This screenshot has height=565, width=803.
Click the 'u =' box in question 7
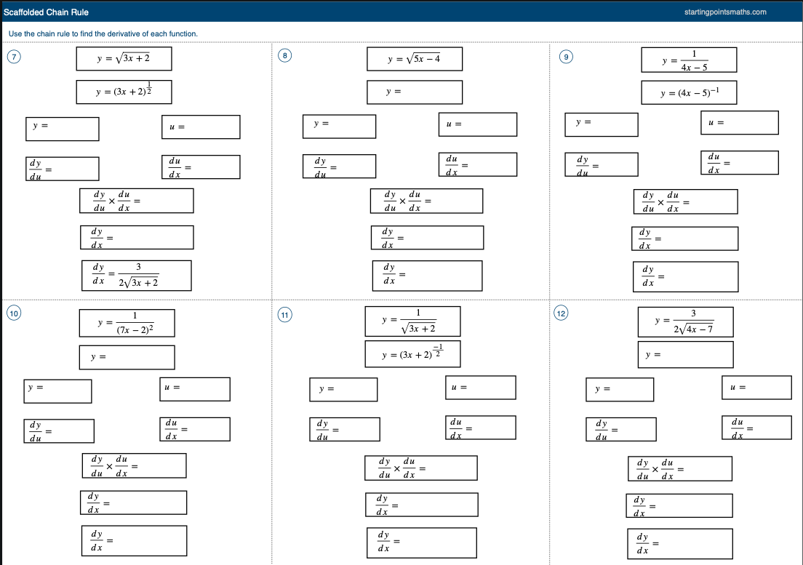point(201,127)
